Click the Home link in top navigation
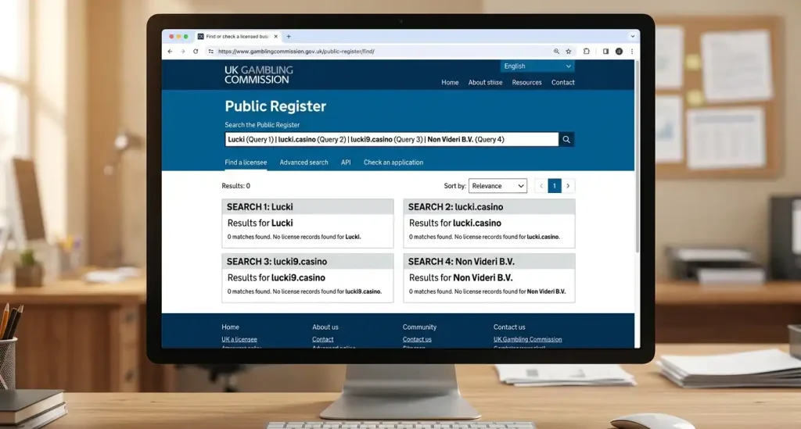 (450, 83)
